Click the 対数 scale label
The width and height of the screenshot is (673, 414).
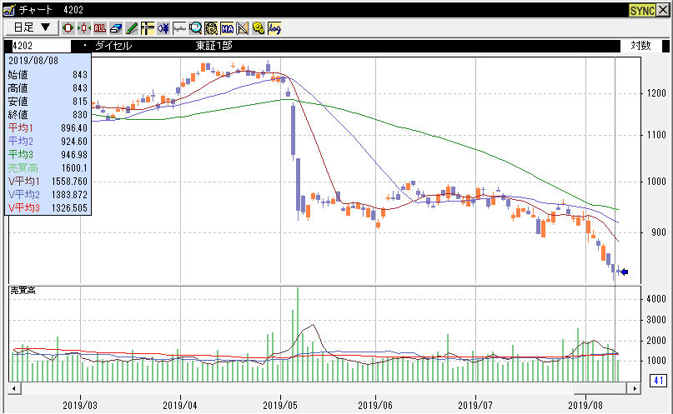click(640, 46)
